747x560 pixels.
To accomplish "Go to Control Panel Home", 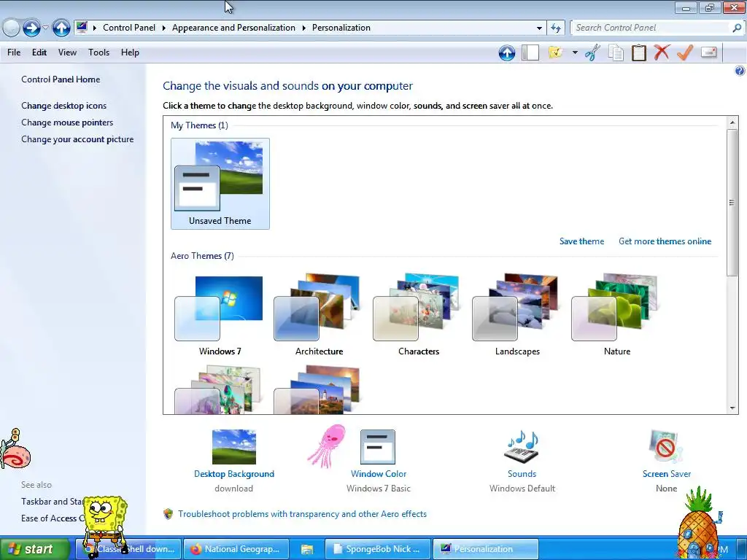I will [61, 79].
